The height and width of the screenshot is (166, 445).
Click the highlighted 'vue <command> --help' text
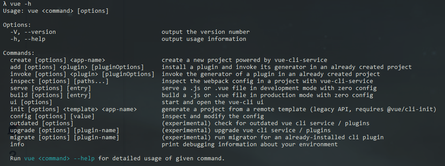click(x=59, y=159)
